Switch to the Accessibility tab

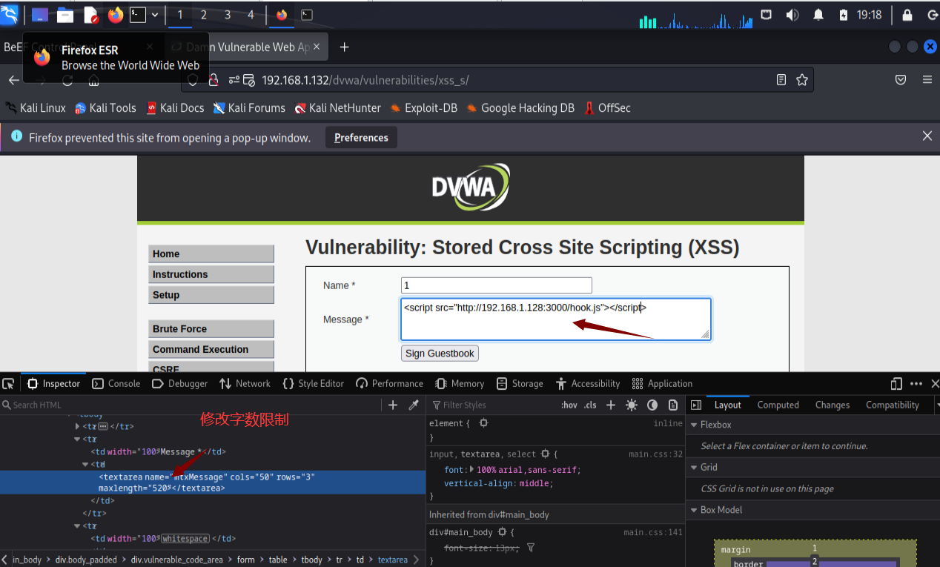point(588,384)
